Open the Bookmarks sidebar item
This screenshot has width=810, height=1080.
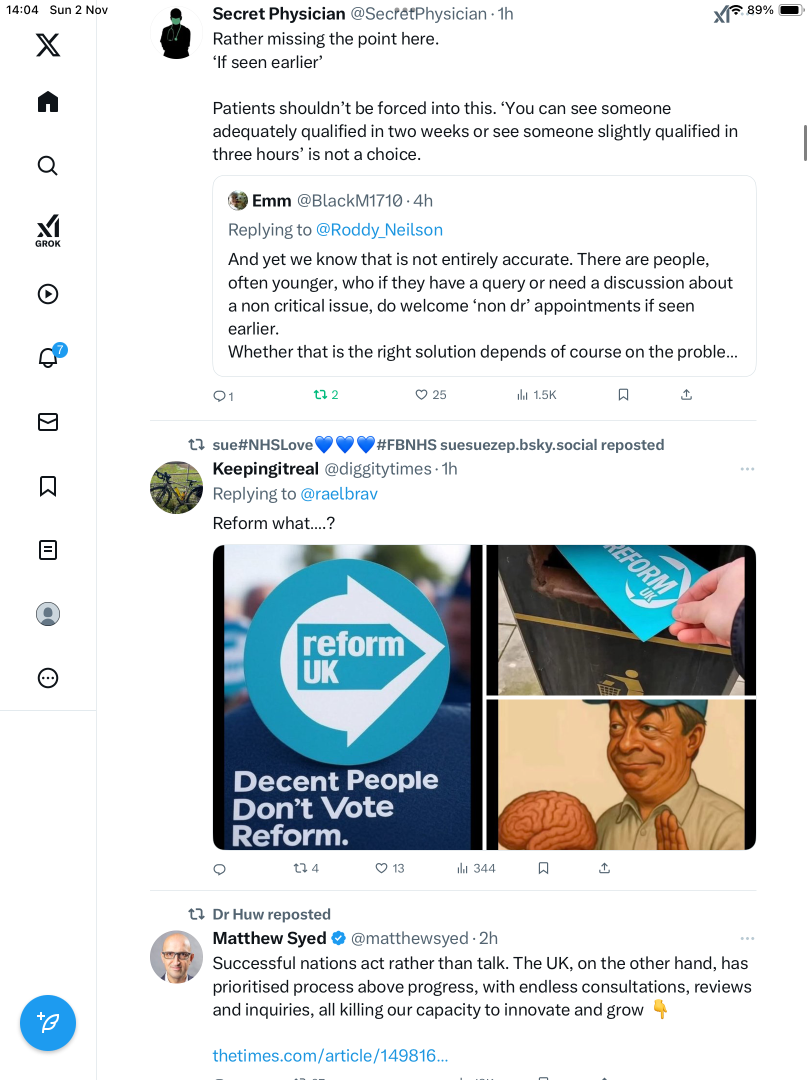(x=48, y=486)
